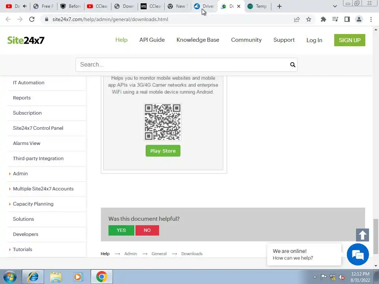
Task: Switch to the HTG CClea tab
Action: point(151,6)
